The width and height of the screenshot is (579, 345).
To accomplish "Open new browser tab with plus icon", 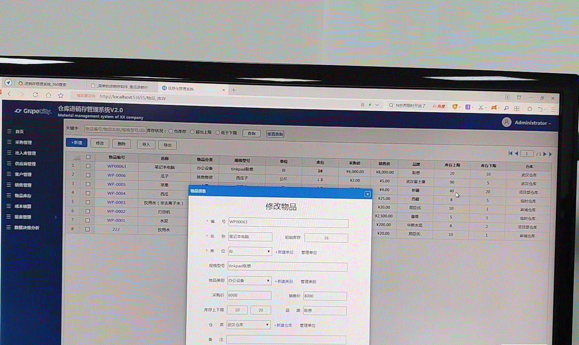I will click(234, 90).
